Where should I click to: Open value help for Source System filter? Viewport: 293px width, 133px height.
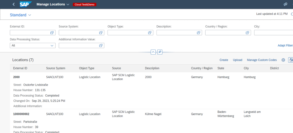point(101,33)
